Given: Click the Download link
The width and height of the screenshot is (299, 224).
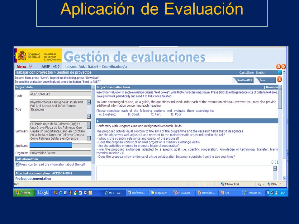Looking at the screenshot, I should (272, 87).
